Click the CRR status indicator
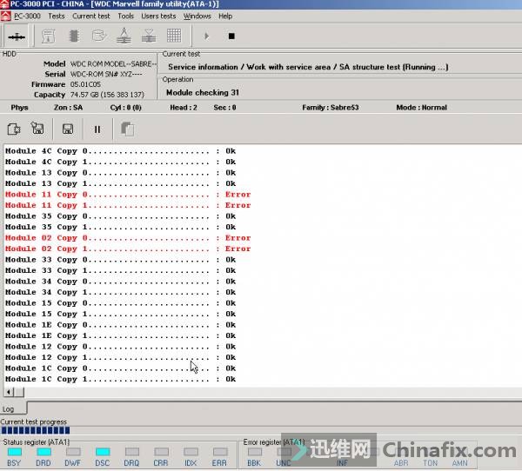This screenshot has height=471, width=522. click(x=162, y=452)
